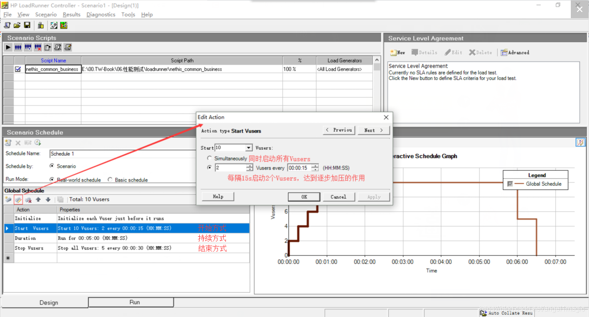Close the Edit Action dialog

click(x=386, y=117)
